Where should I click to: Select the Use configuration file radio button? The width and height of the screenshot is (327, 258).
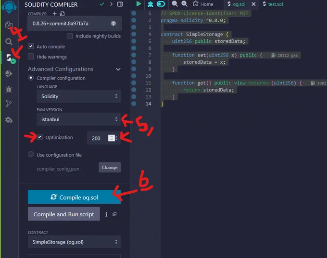pos(31,154)
